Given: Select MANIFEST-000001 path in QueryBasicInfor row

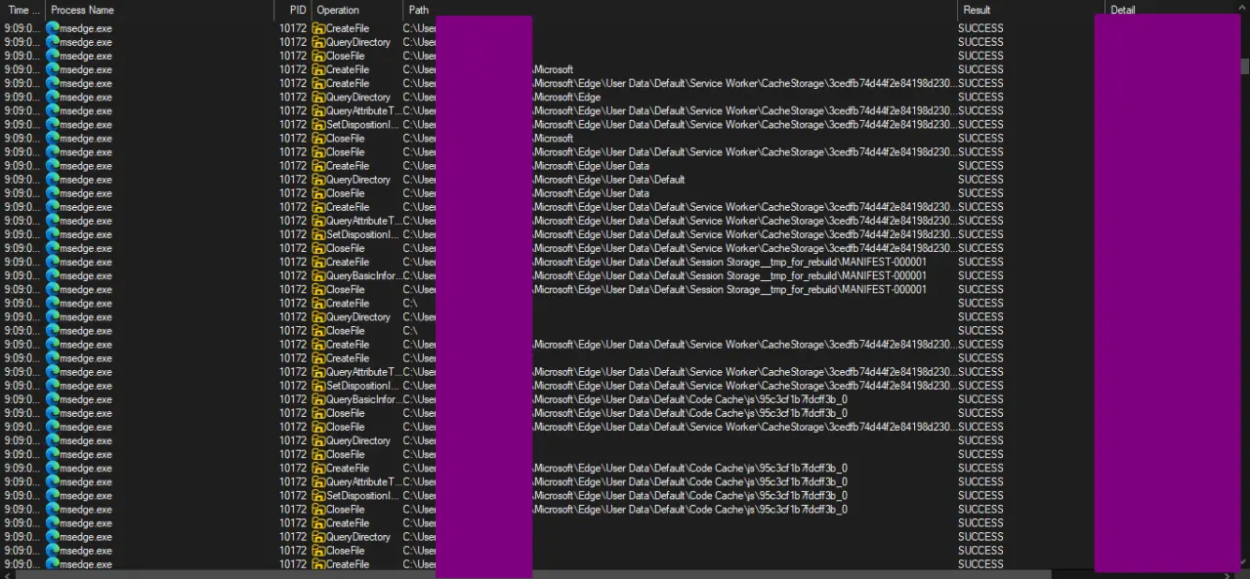Looking at the screenshot, I should [729, 276].
